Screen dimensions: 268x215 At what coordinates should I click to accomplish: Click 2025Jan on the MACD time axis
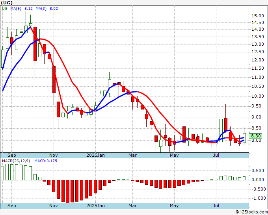pos(95,206)
